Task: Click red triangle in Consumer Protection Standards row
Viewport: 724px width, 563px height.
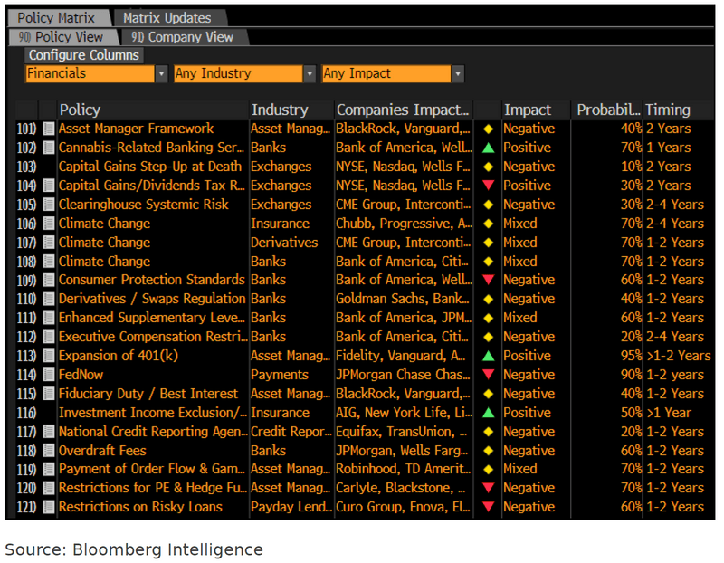Action: (489, 280)
